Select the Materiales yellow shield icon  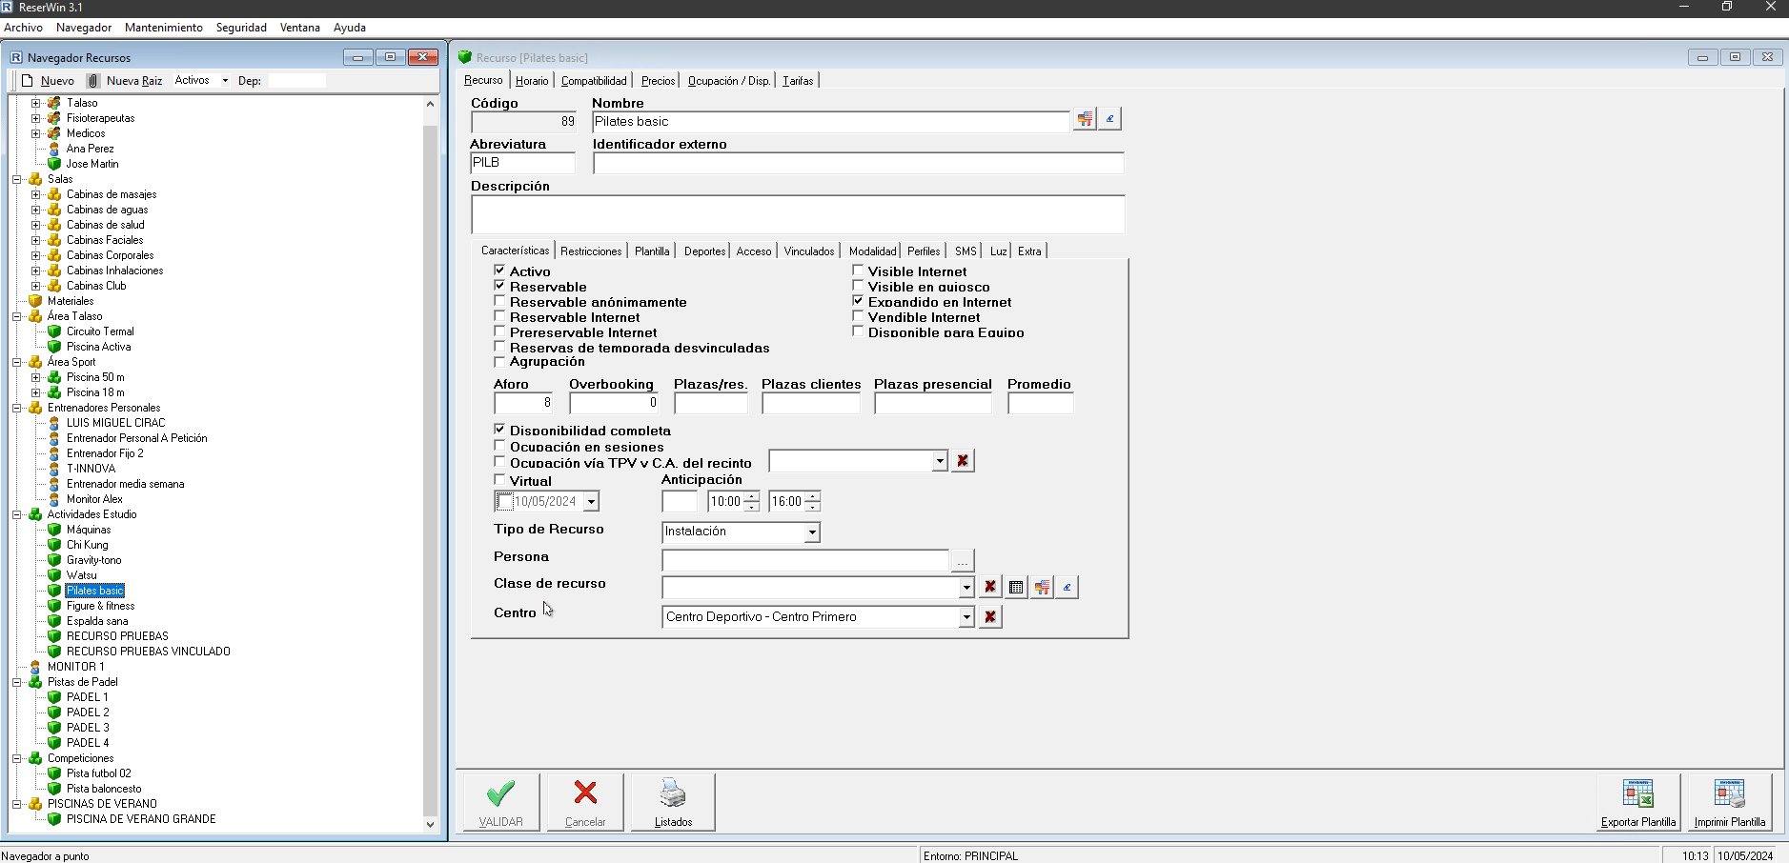(35, 301)
